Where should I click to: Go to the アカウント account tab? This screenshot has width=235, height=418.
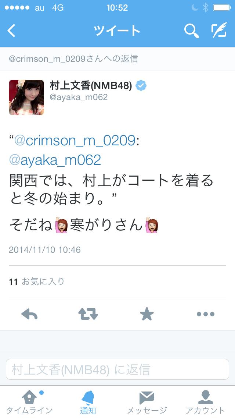tap(206, 402)
